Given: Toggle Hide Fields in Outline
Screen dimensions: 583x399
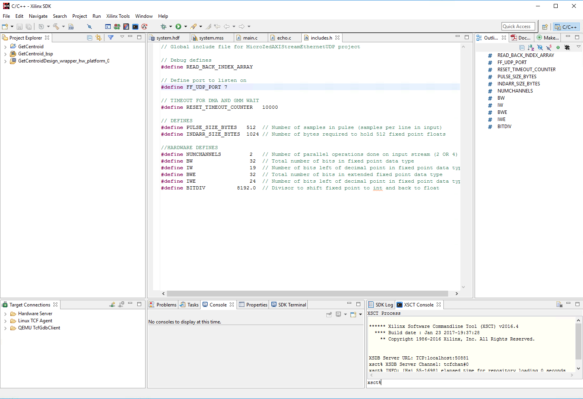Looking at the screenshot, I should (540, 47).
